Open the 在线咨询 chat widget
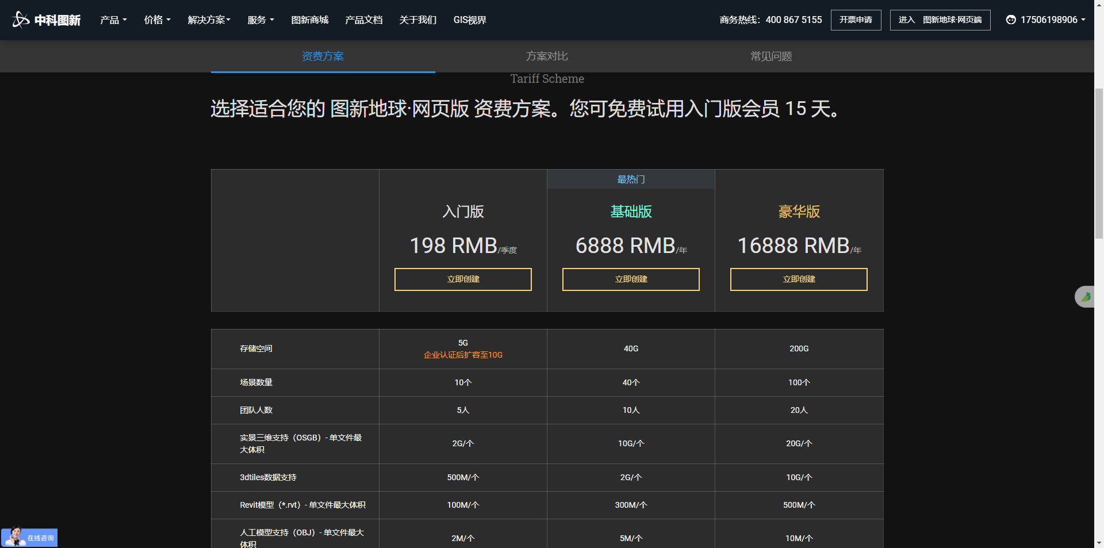The width and height of the screenshot is (1104, 548). point(29,538)
